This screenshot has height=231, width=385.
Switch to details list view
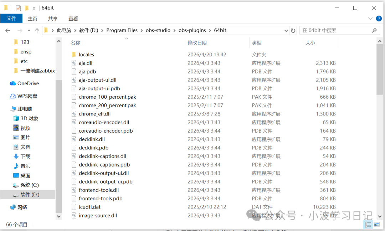368,225
